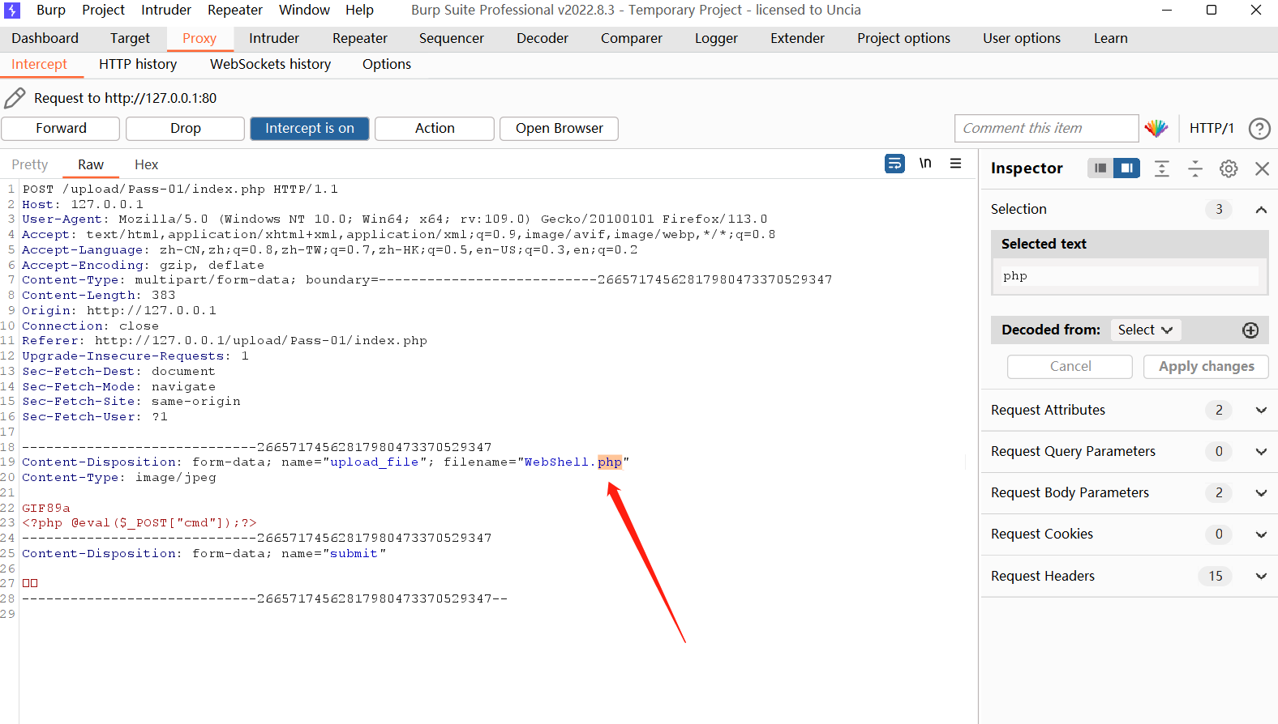Open the Help menu
The image size is (1278, 724).
359,10
